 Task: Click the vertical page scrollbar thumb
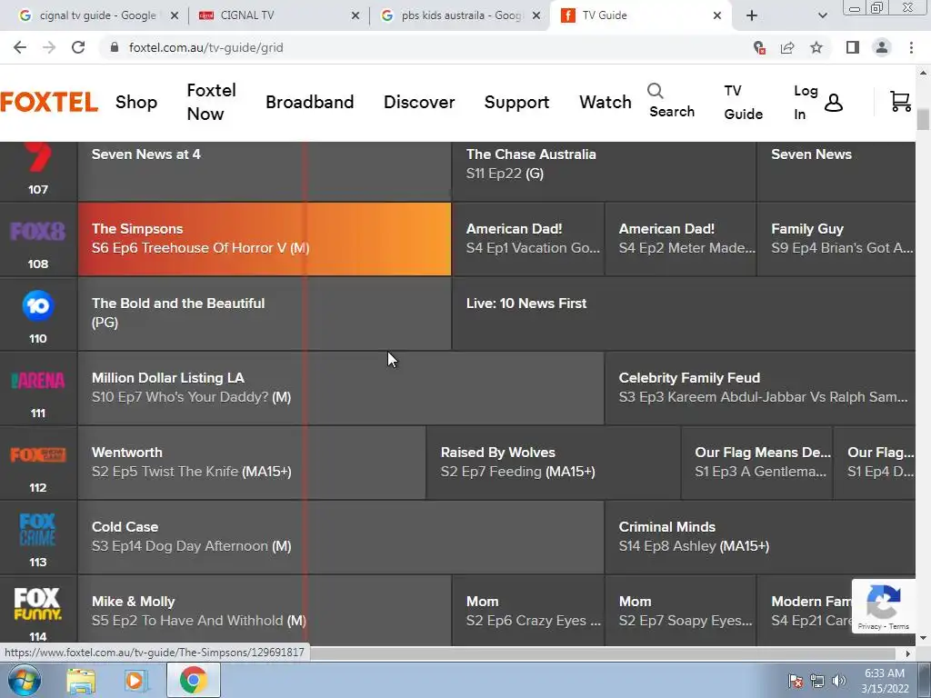(x=923, y=119)
